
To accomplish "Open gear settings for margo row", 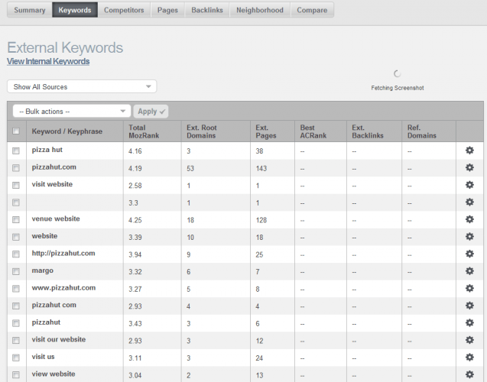I will [469, 271].
